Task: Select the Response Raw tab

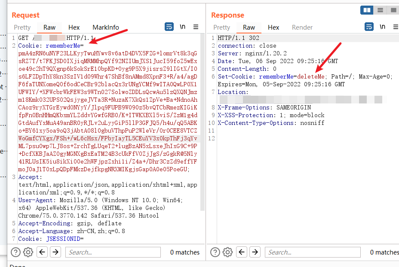Action: [249, 27]
